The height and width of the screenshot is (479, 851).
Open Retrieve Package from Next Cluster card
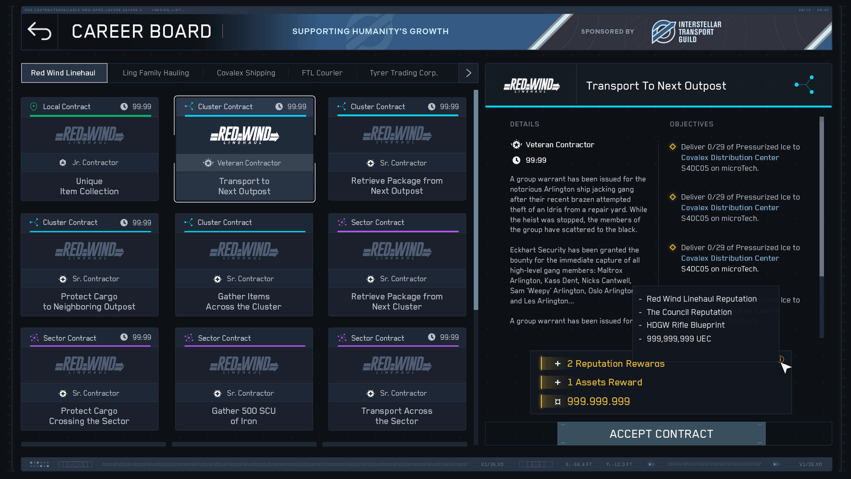tap(397, 265)
